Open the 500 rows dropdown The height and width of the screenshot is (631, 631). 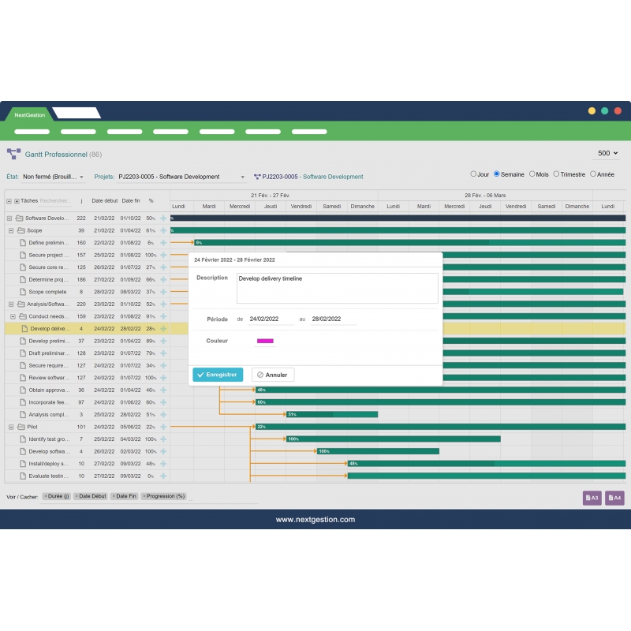[606, 153]
